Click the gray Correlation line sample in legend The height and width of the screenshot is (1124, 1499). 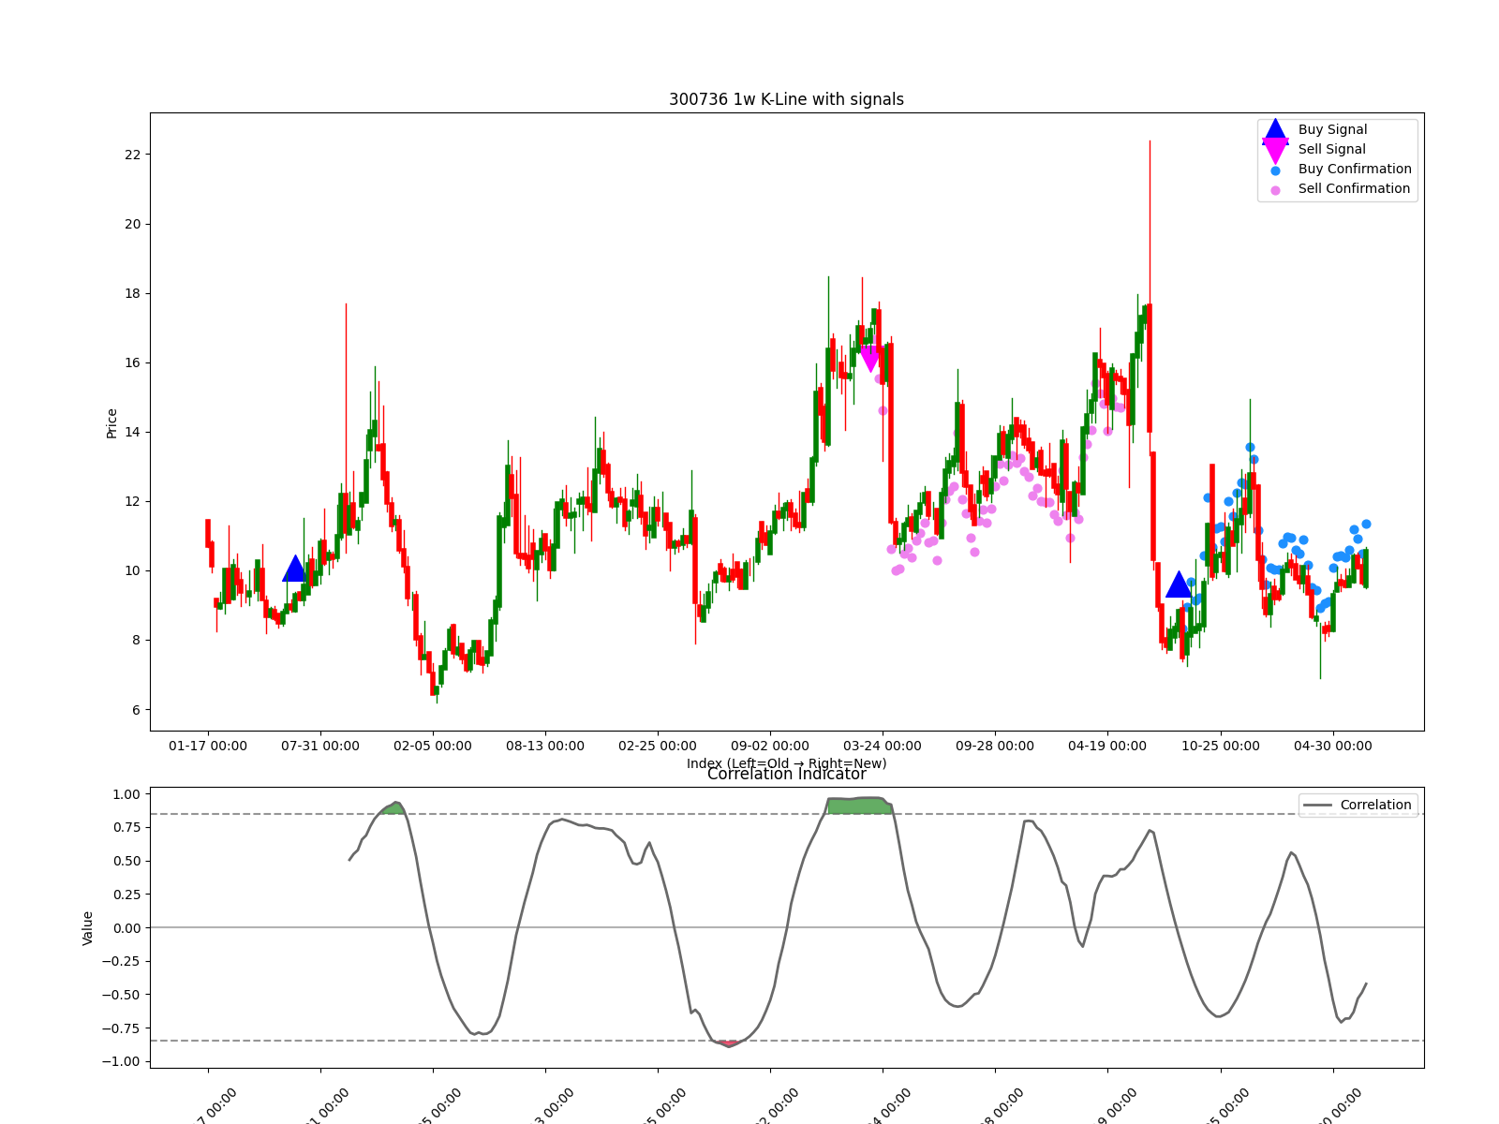1317,806
